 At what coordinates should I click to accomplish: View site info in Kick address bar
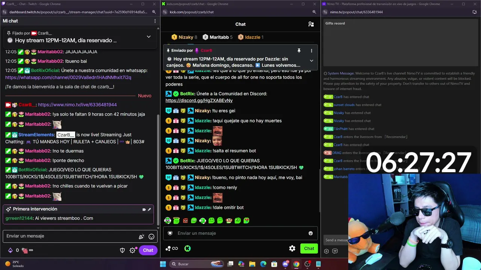point(164,12)
